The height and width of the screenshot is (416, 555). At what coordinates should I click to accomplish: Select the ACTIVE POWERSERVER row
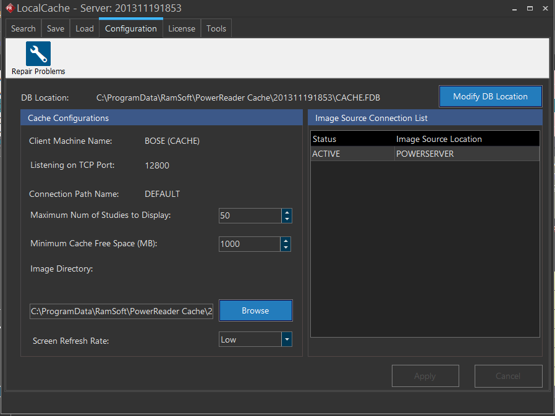click(425, 154)
